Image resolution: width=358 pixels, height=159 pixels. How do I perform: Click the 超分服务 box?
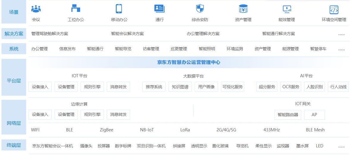[267, 87]
